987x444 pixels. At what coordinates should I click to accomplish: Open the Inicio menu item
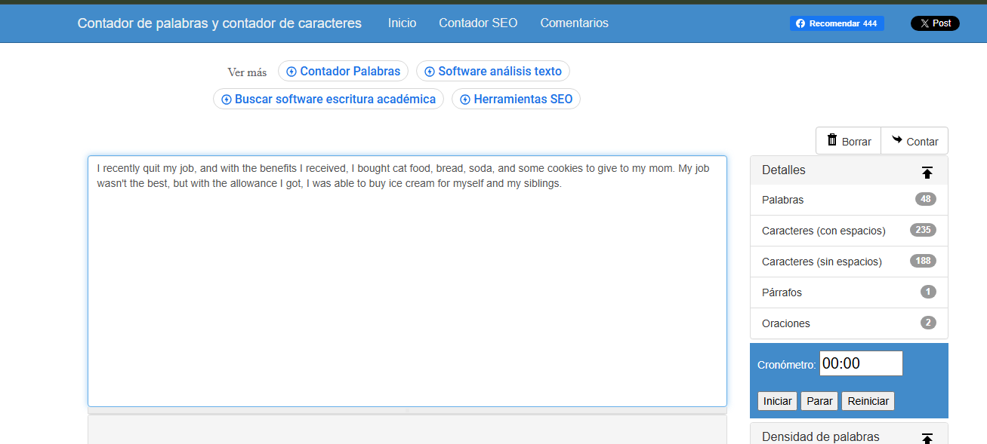(402, 23)
